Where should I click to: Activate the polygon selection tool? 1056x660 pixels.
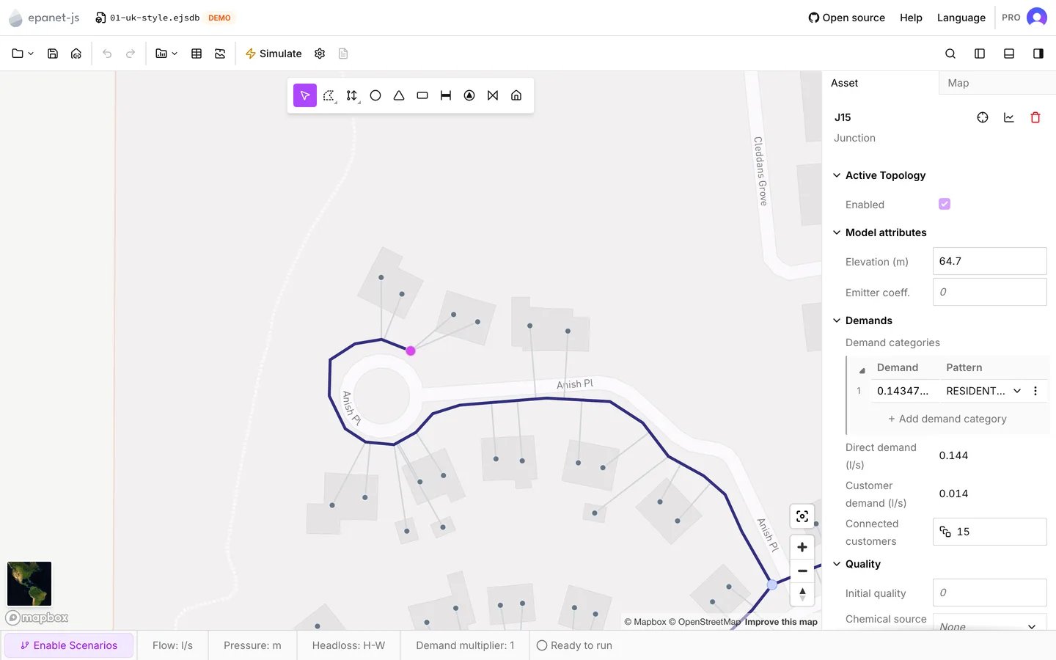pyautogui.click(x=329, y=95)
